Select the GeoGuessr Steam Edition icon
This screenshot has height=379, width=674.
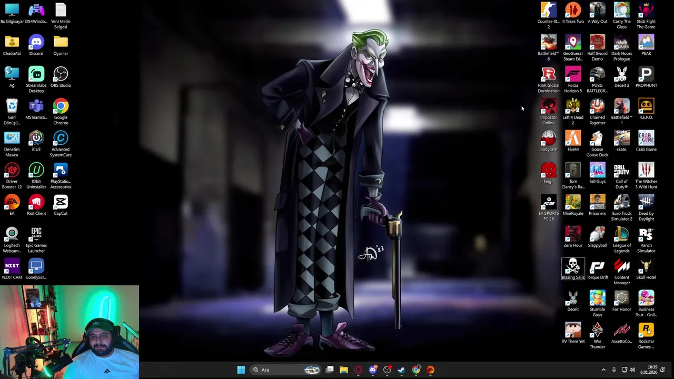coord(573,47)
